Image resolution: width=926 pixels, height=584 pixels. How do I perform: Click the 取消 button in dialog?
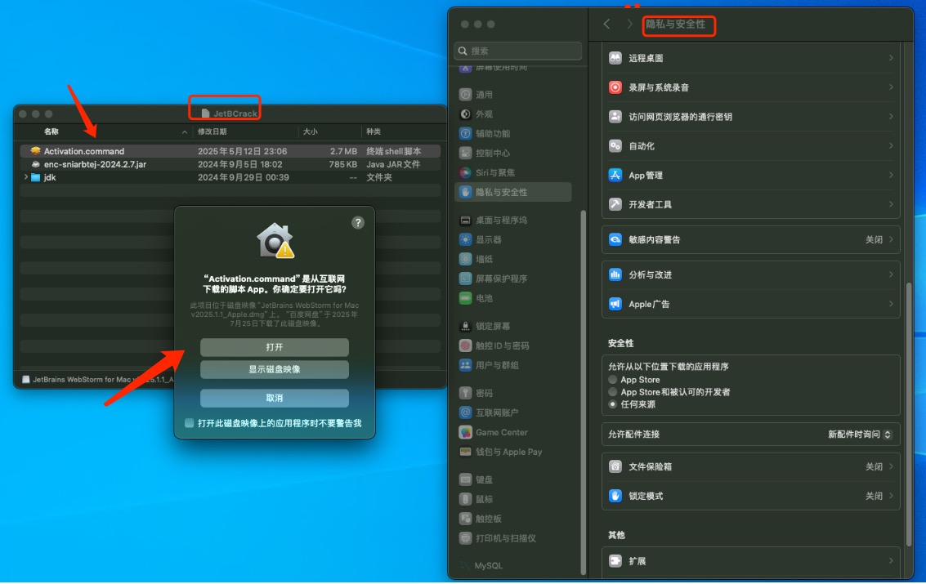[275, 399]
